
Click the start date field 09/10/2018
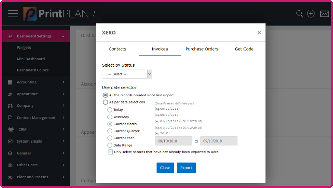[174, 141]
